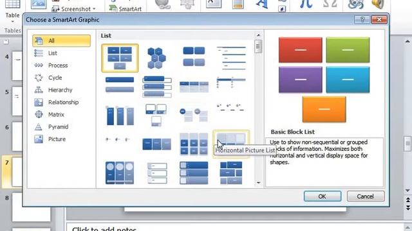Choose the three white outlined rows layout
This screenshot has height=231, width=412.
(157, 173)
